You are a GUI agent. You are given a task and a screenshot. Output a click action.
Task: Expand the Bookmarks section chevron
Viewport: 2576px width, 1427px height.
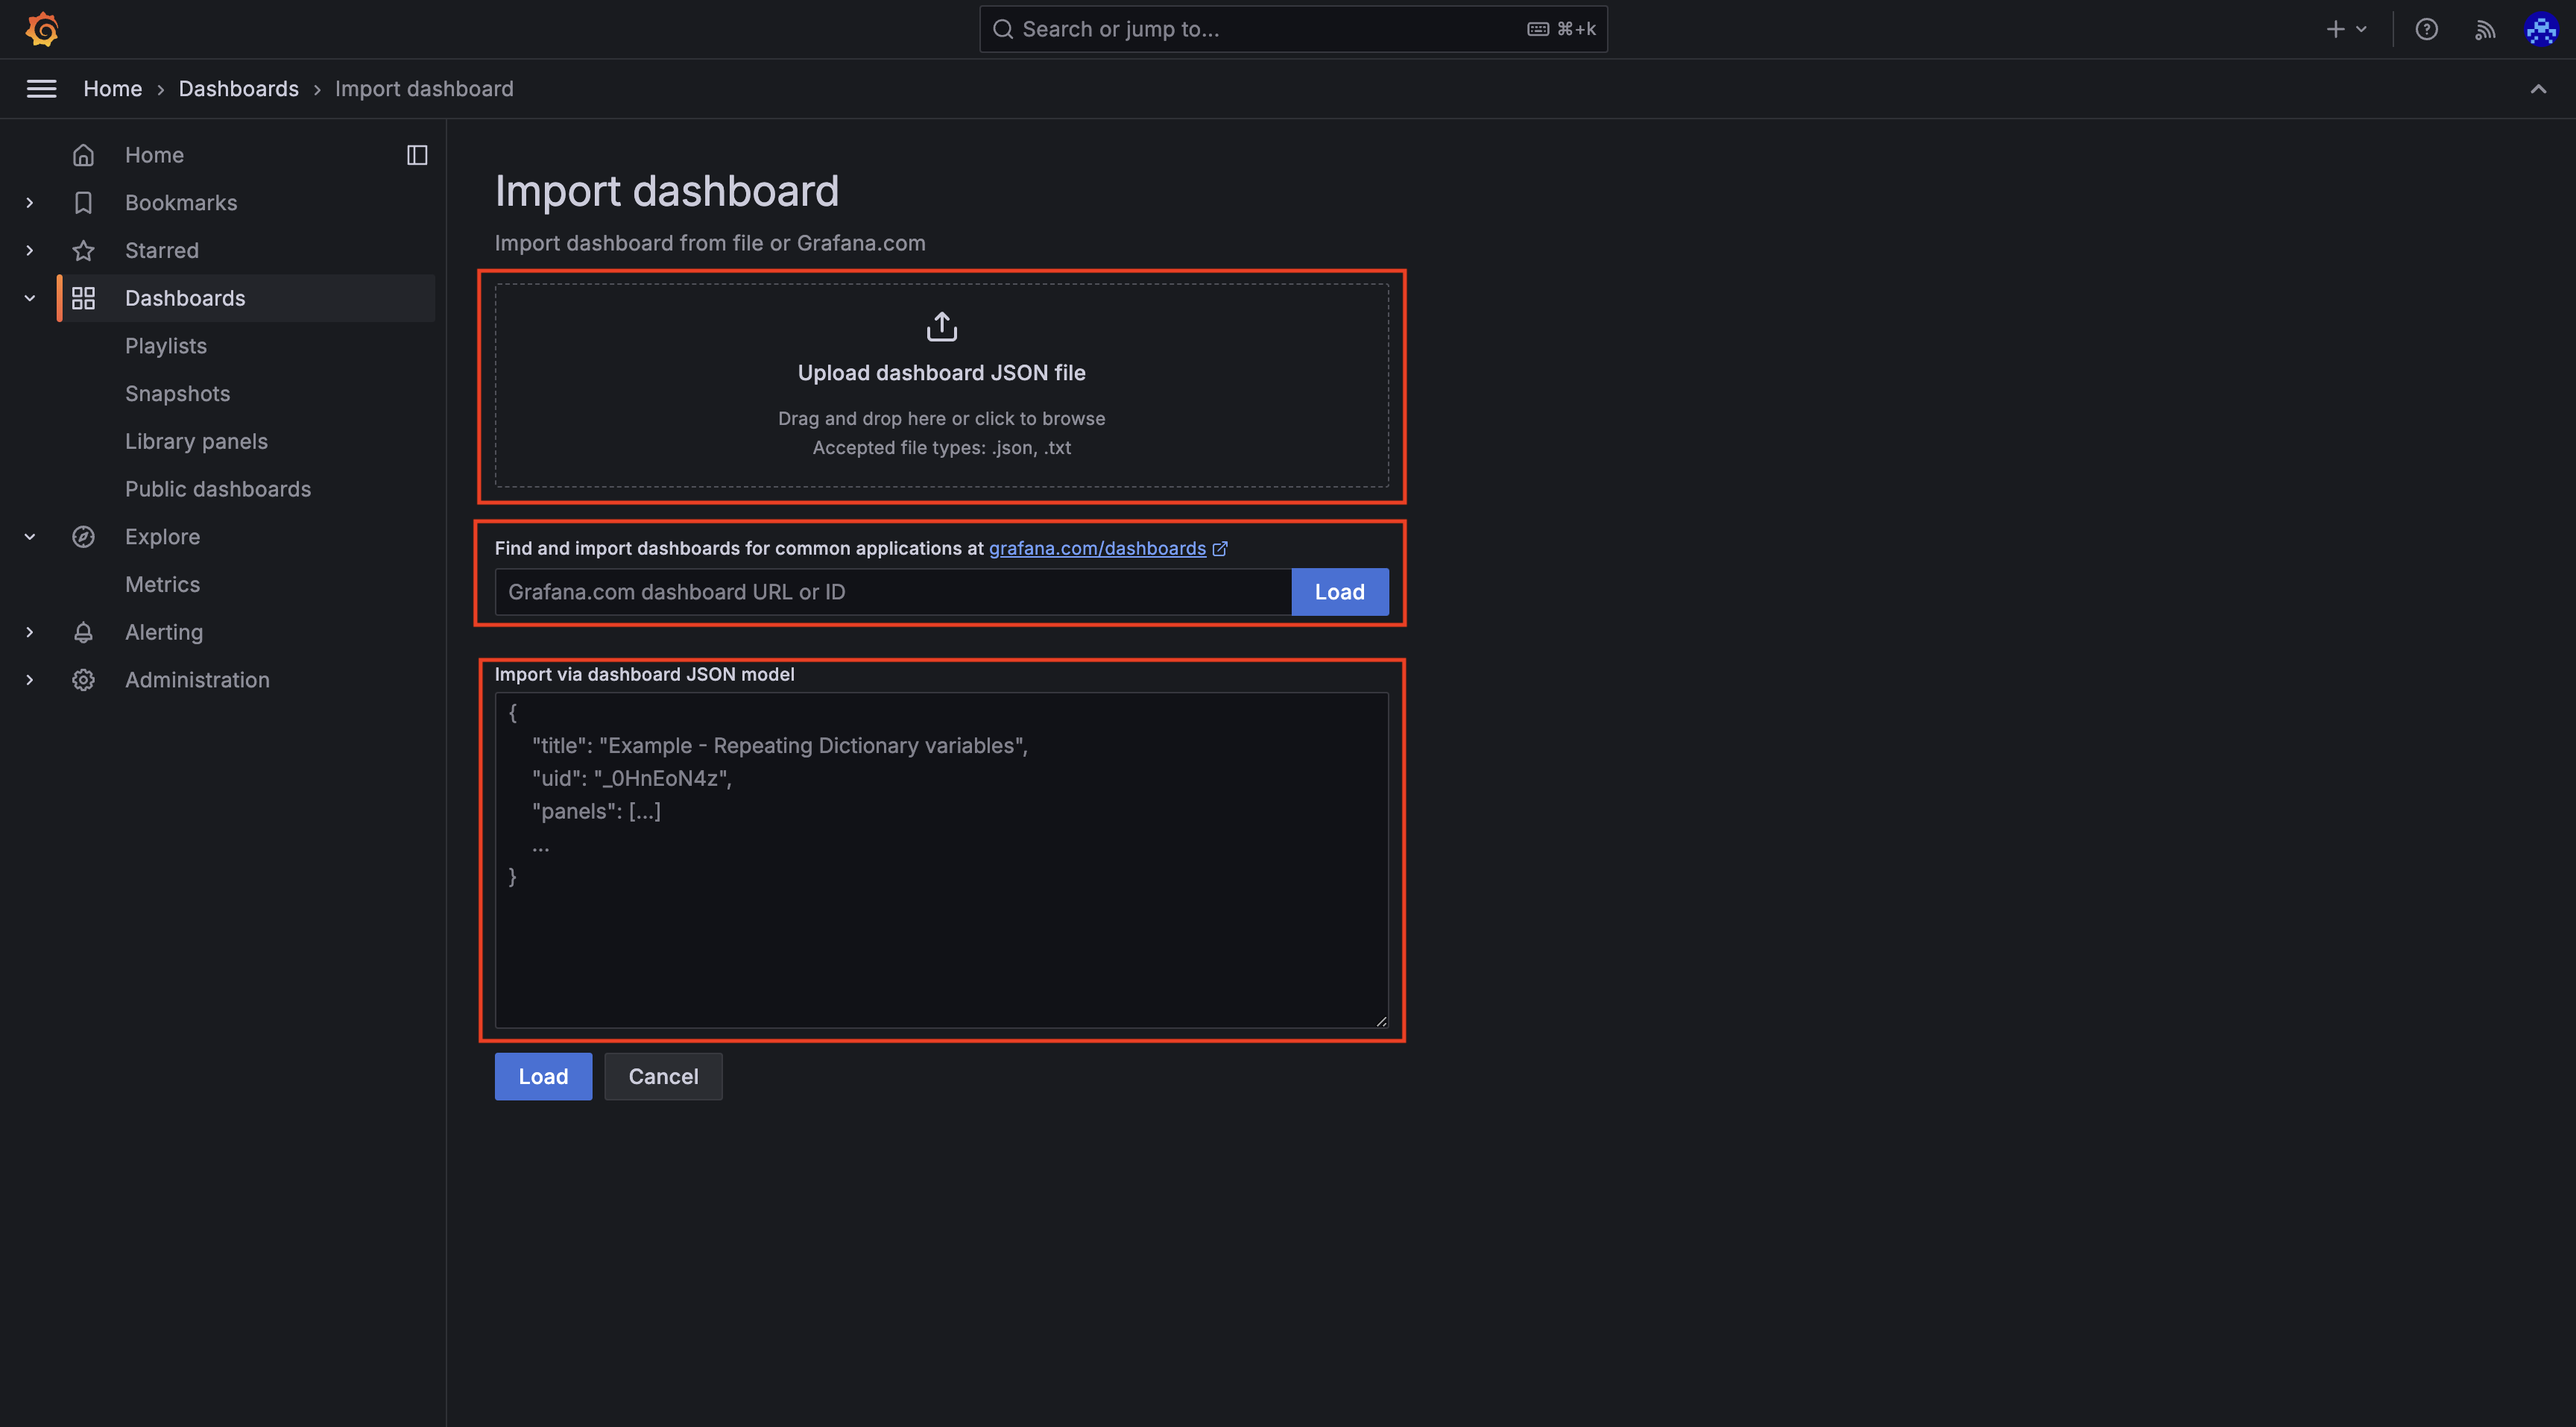(x=30, y=203)
